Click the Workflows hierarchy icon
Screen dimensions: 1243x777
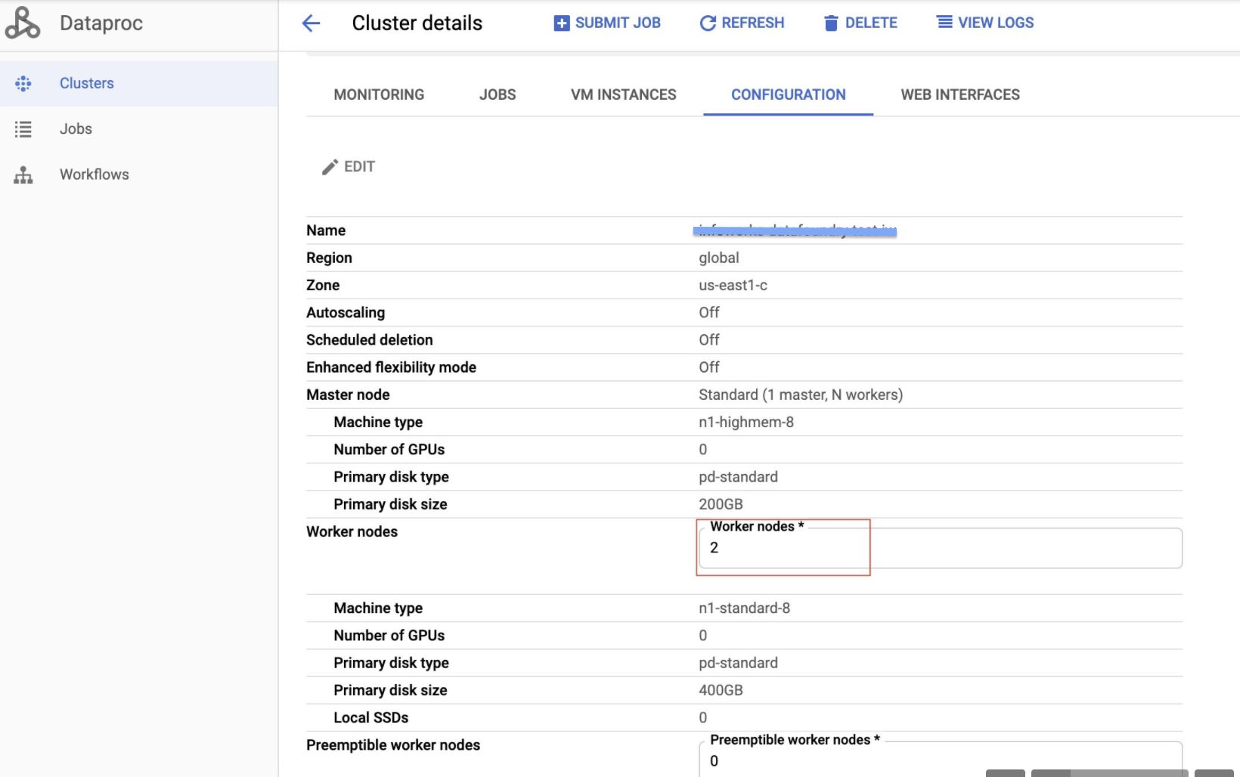point(23,175)
